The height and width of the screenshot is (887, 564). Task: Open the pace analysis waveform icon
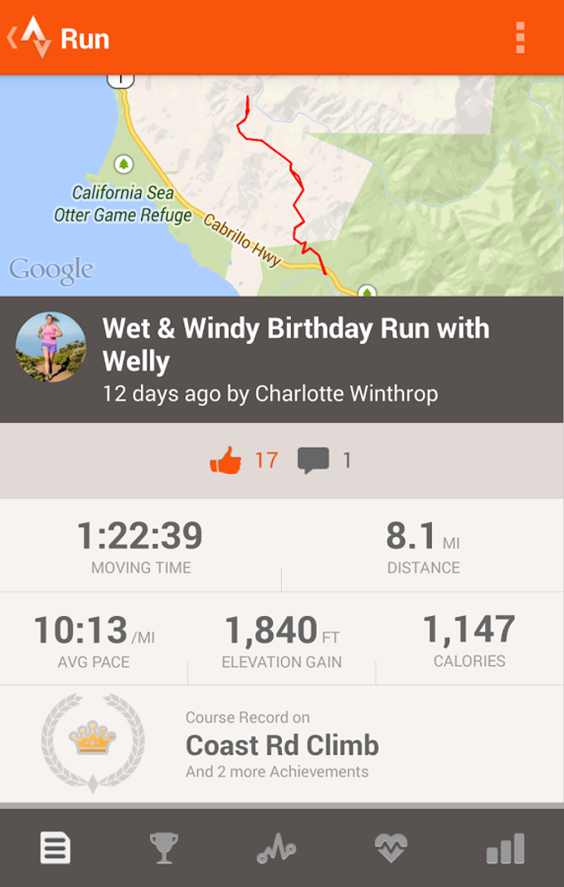coord(280,847)
